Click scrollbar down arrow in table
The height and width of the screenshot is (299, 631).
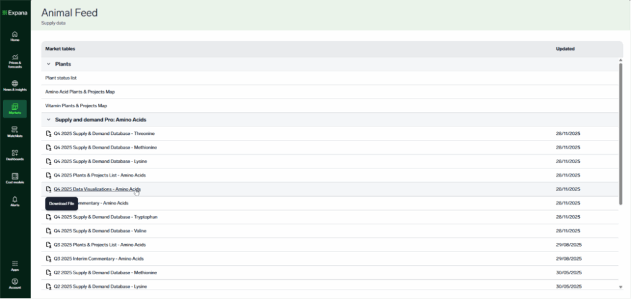(x=620, y=287)
